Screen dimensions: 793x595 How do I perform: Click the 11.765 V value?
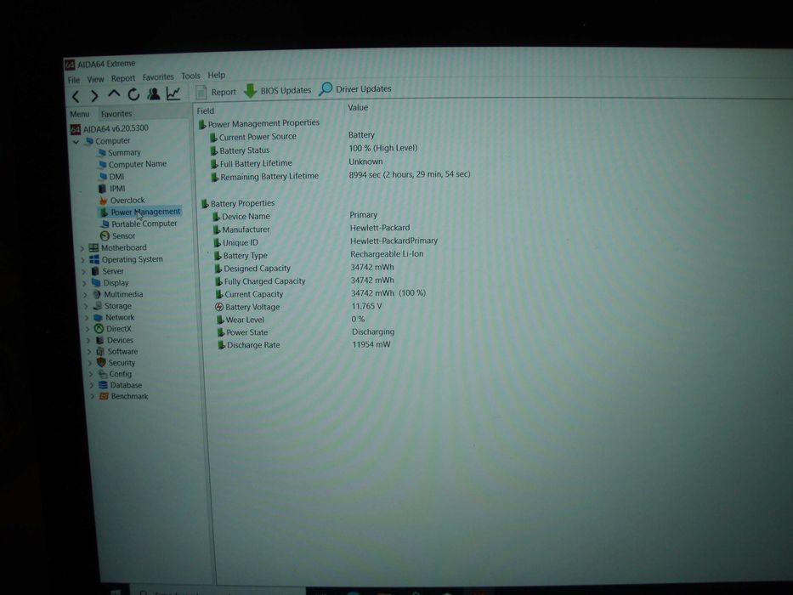pyautogui.click(x=366, y=306)
